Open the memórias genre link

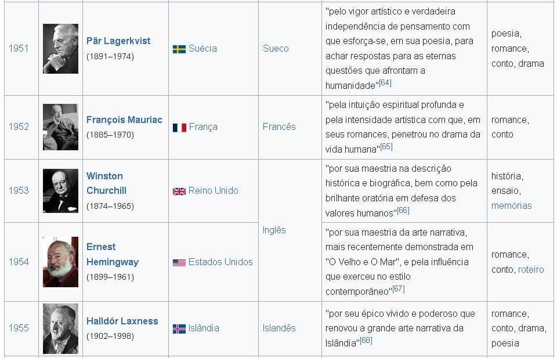click(511, 205)
